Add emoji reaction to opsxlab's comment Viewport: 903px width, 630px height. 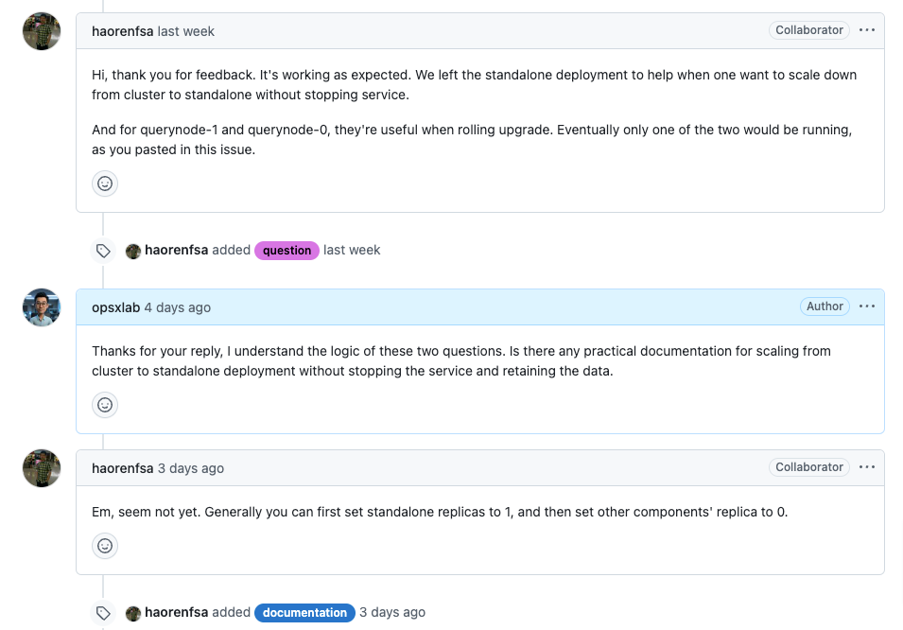(x=105, y=405)
